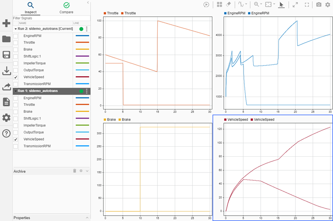Open the zoom tool dropdown arrow
333x221 pixels.
tap(261, 5)
